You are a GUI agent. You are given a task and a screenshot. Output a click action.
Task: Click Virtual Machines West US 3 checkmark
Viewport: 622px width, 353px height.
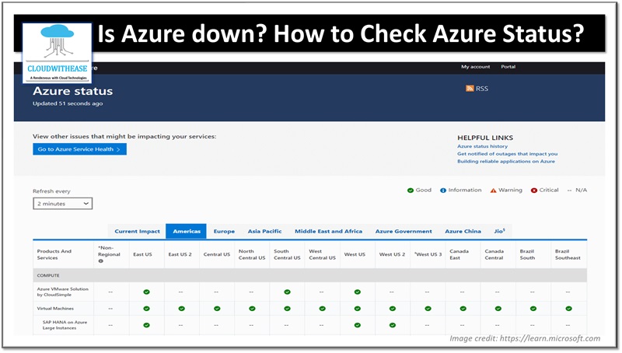tap(428, 309)
